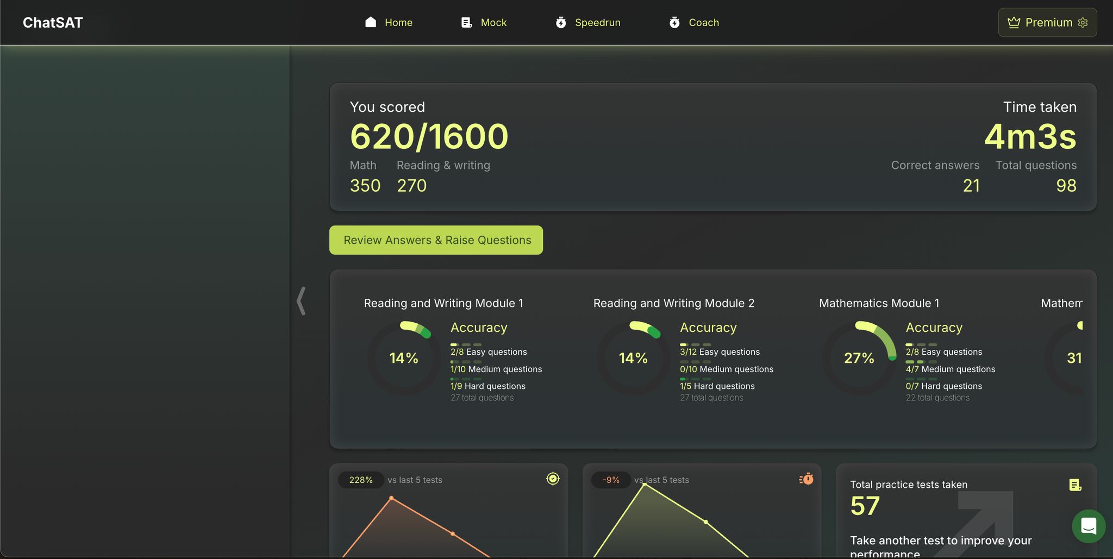Click the Premium crown icon
Viewport: 1113px width, 559px height.
[1014, 22]
